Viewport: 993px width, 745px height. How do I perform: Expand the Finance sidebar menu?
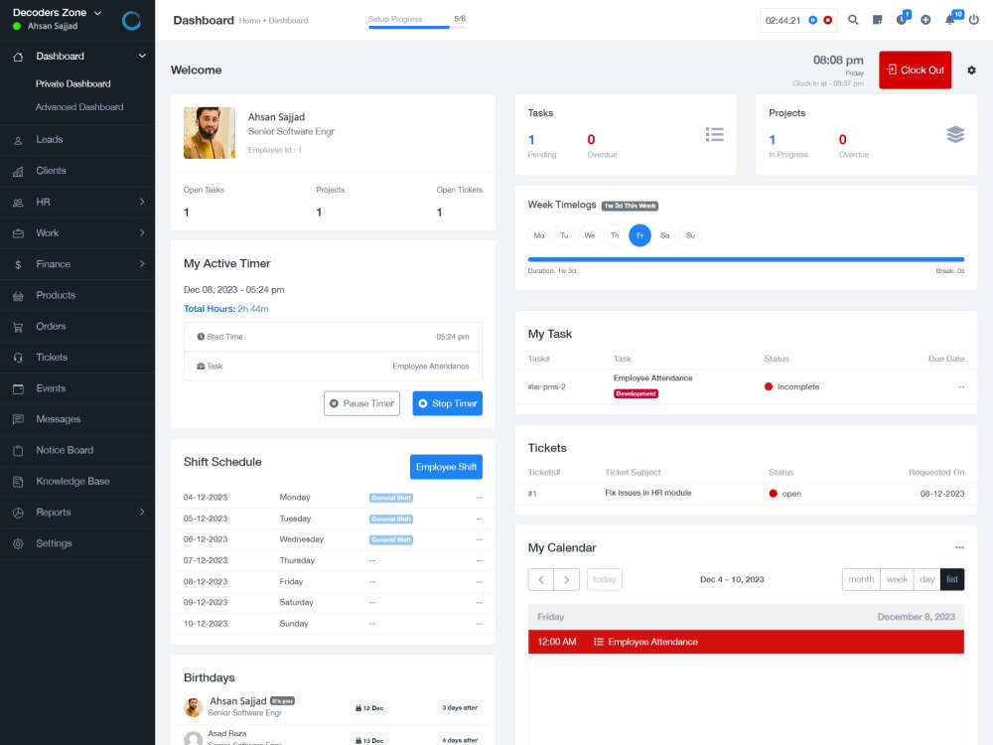[x=142, y=263]
